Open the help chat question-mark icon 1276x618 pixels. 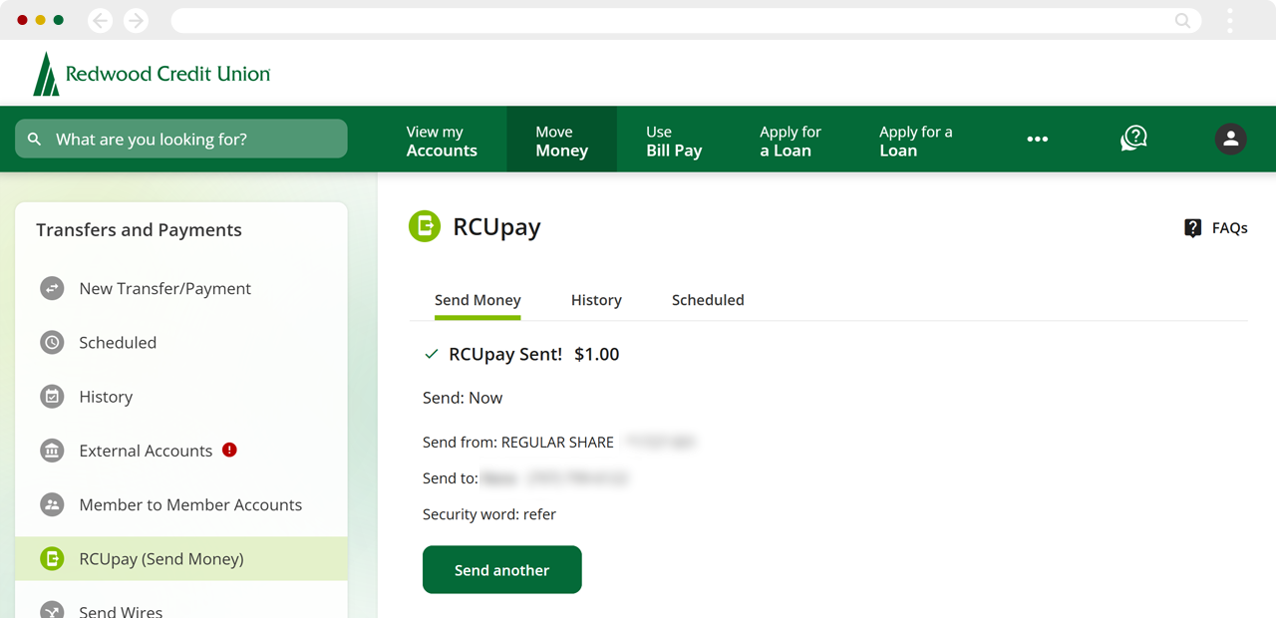click(1133, 139)
